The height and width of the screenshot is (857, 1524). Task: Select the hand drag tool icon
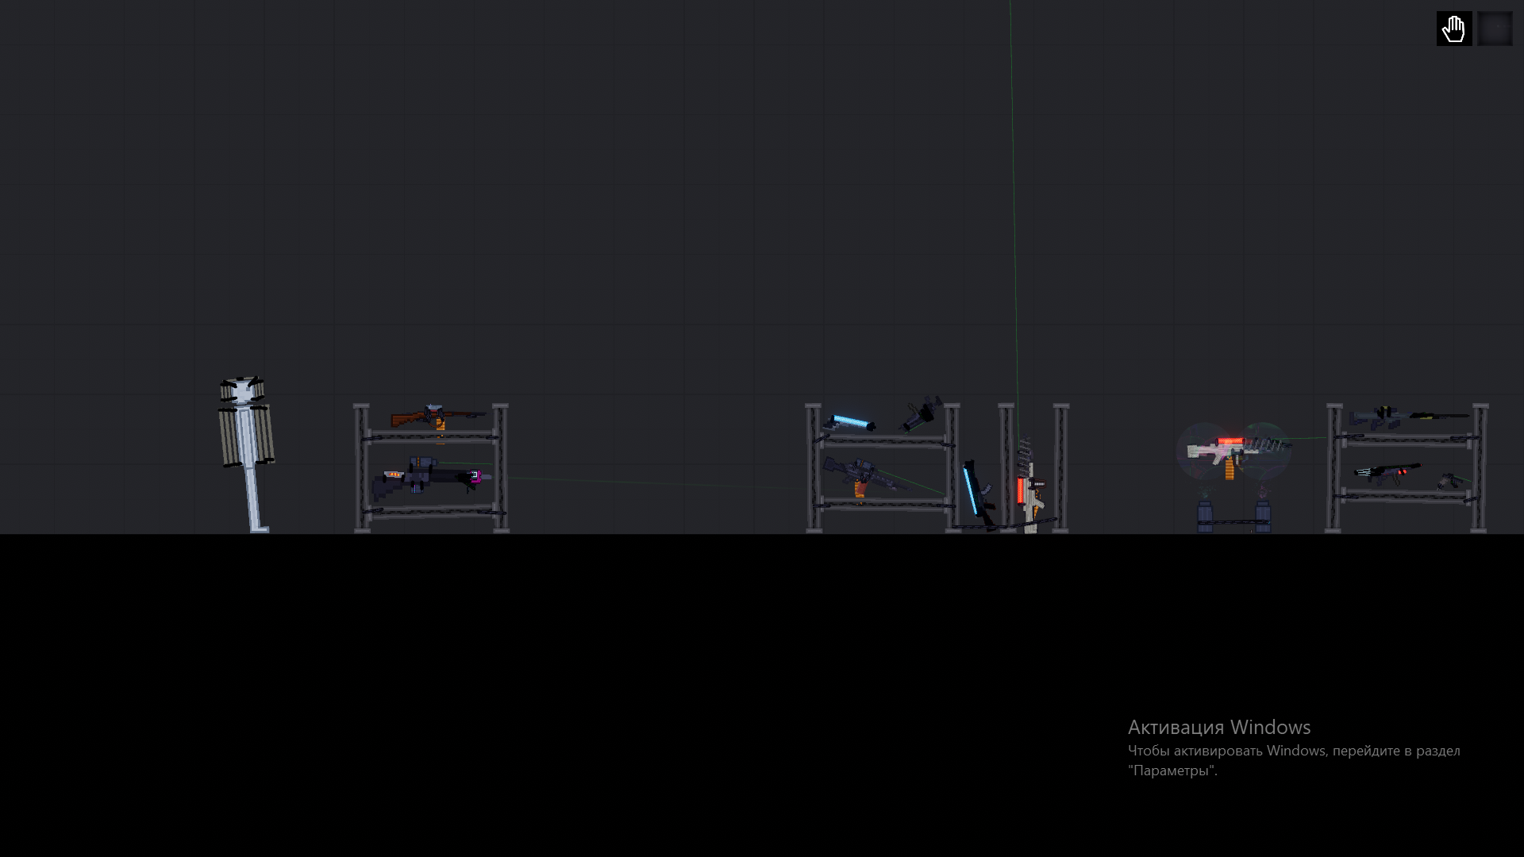point(1453,29)
